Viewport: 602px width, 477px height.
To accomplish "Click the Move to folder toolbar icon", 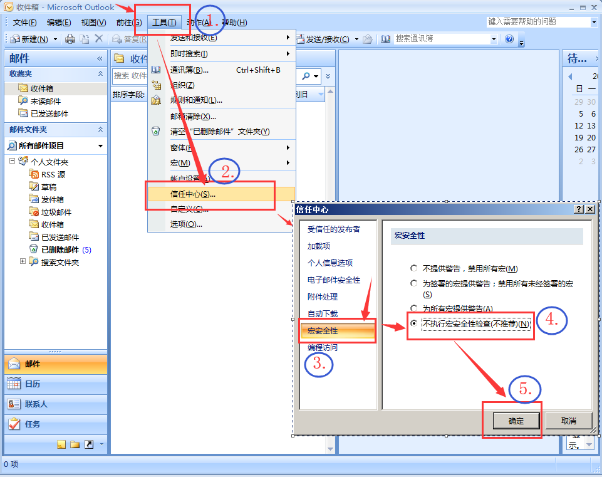I will click(84, 39).
